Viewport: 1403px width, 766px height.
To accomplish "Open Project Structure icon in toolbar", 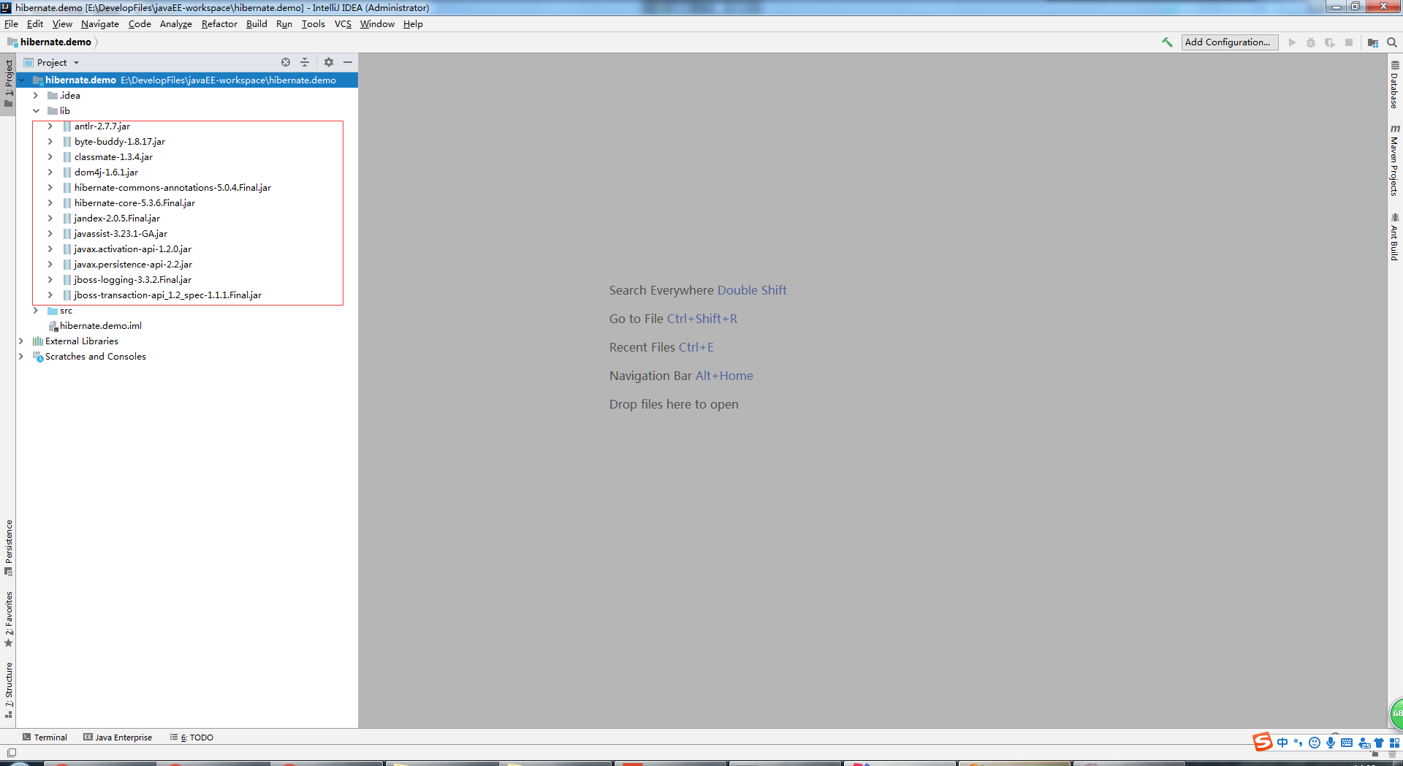I will tap(1373, 42).
